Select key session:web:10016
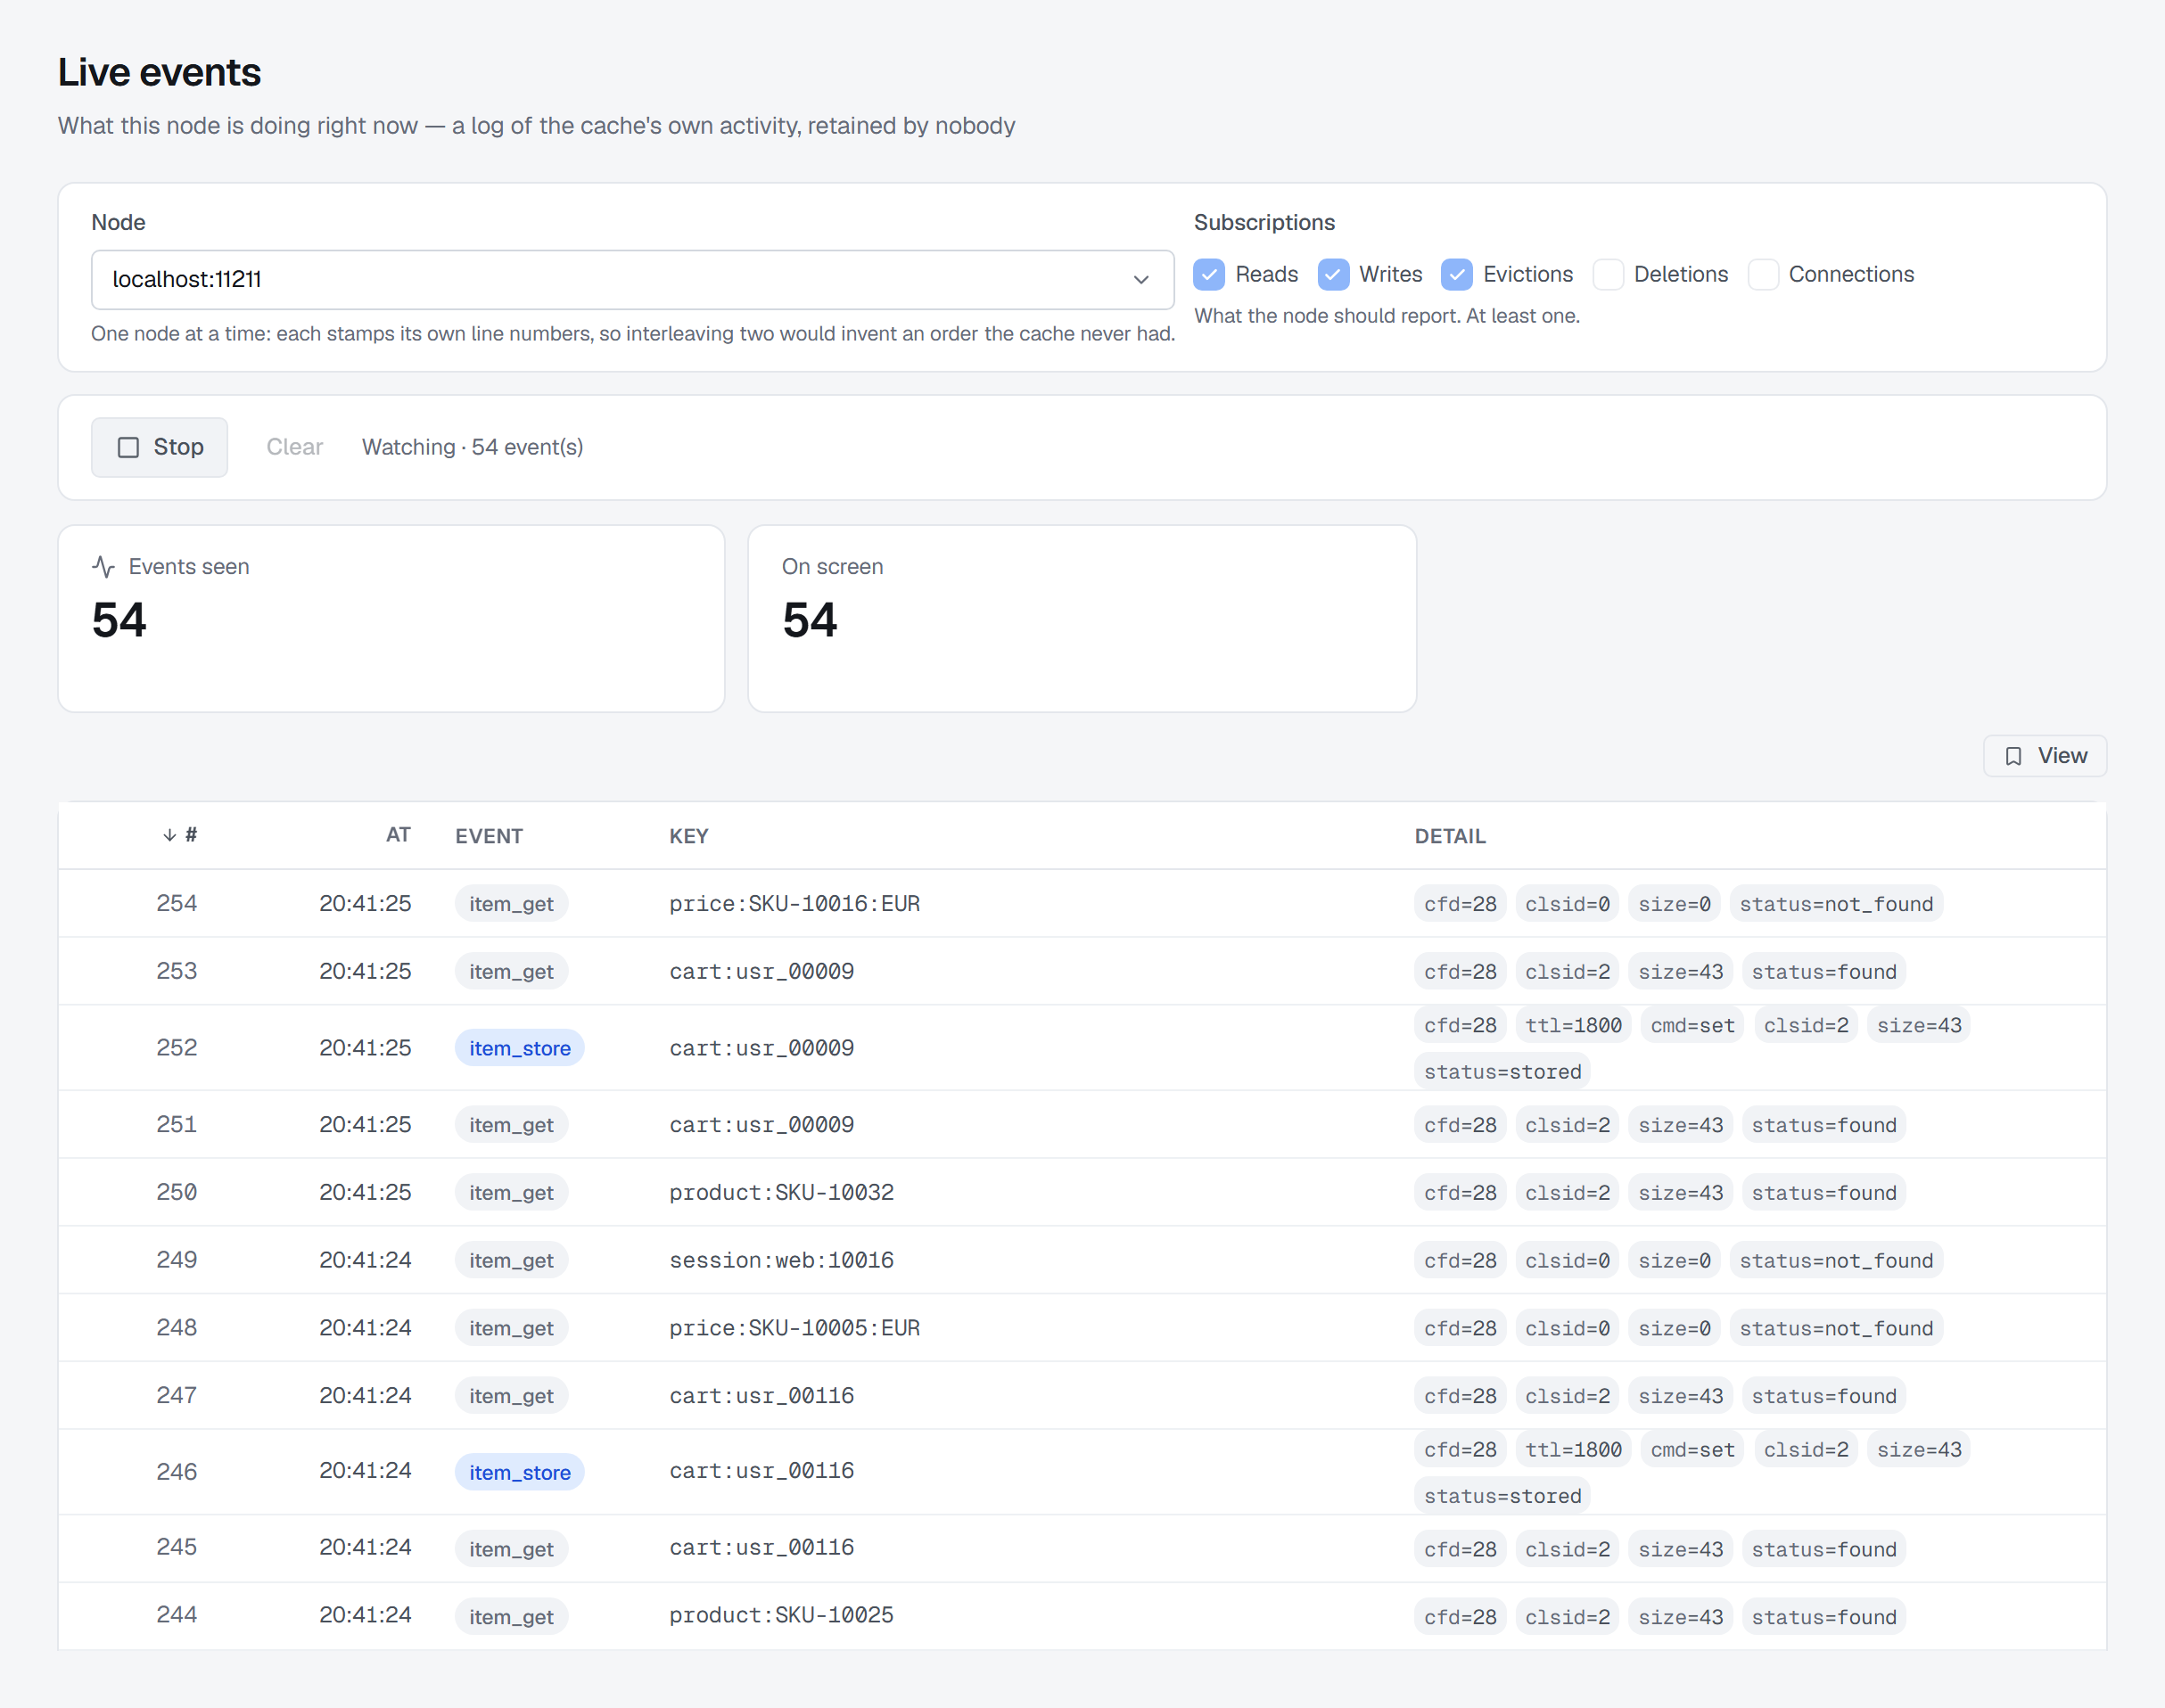This screenshot has height=1708, width=2165. coord(781,1260)
